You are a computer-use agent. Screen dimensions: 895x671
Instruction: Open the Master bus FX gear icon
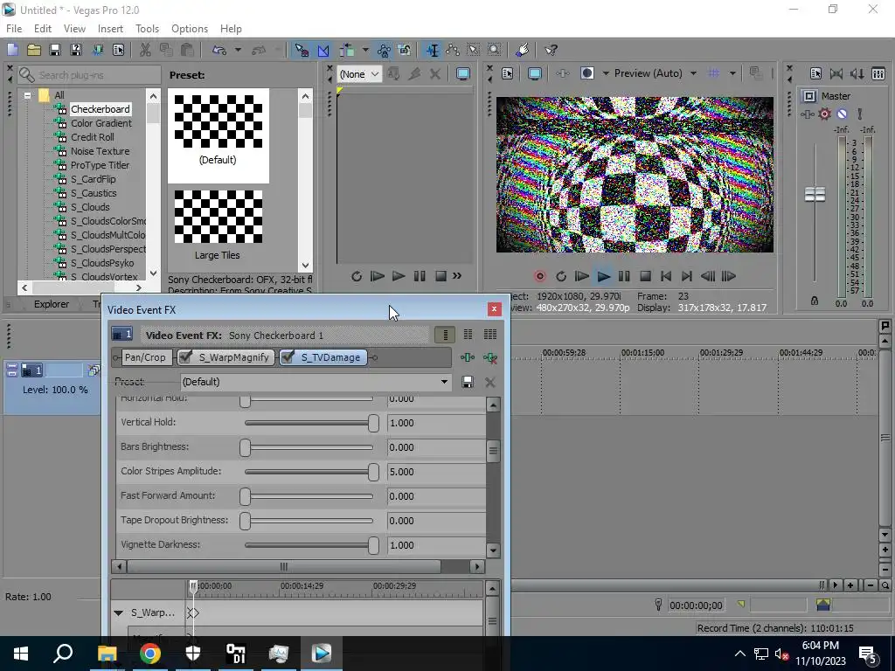824,114
